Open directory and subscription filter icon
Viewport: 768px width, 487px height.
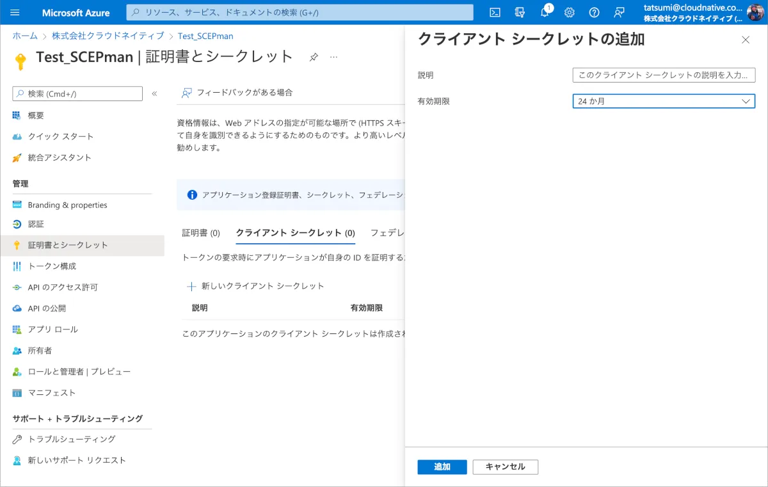click(520, 12)
